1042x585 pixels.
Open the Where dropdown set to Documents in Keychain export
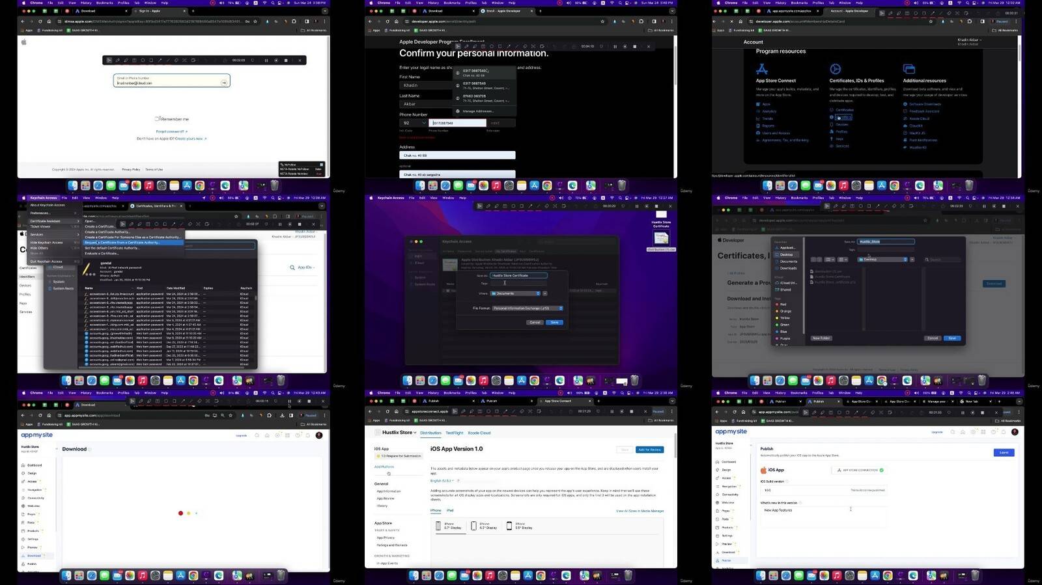click(515, 293)
